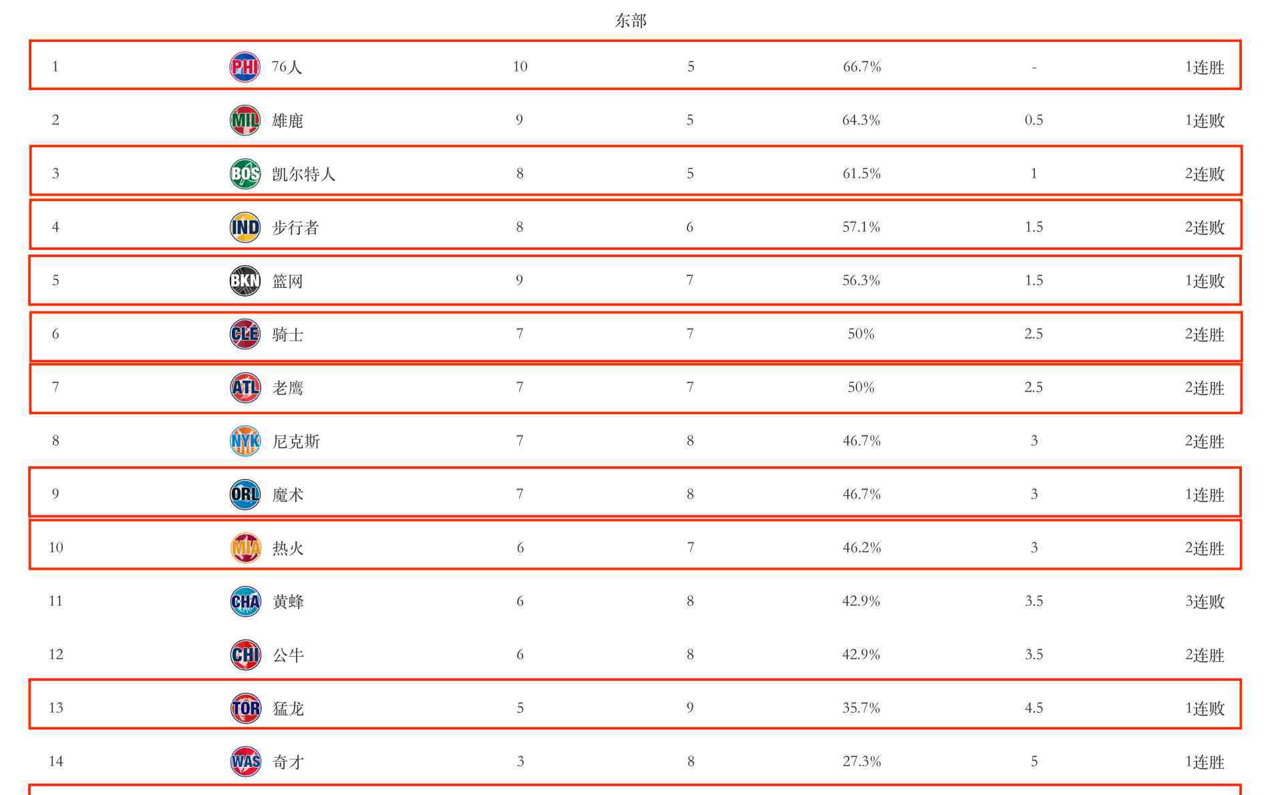
Task: Click the 66.7% win rate for 76人
Action: coord(862,67)
